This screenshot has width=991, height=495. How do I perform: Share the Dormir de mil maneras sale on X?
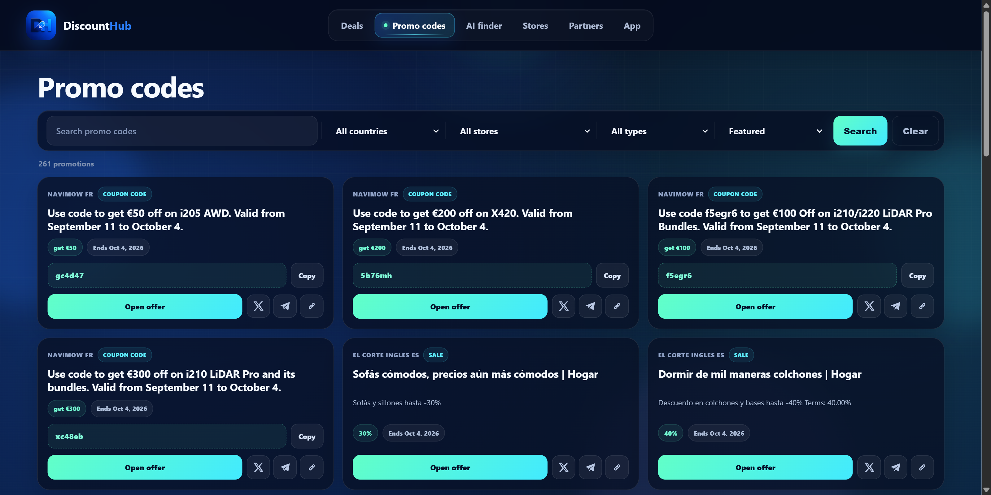(869, 467)
